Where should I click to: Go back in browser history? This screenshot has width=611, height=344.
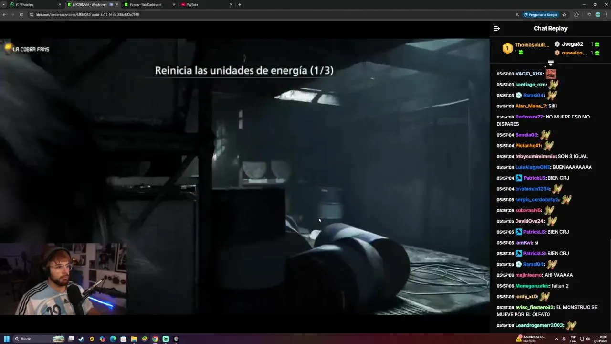tap(4, 15)
